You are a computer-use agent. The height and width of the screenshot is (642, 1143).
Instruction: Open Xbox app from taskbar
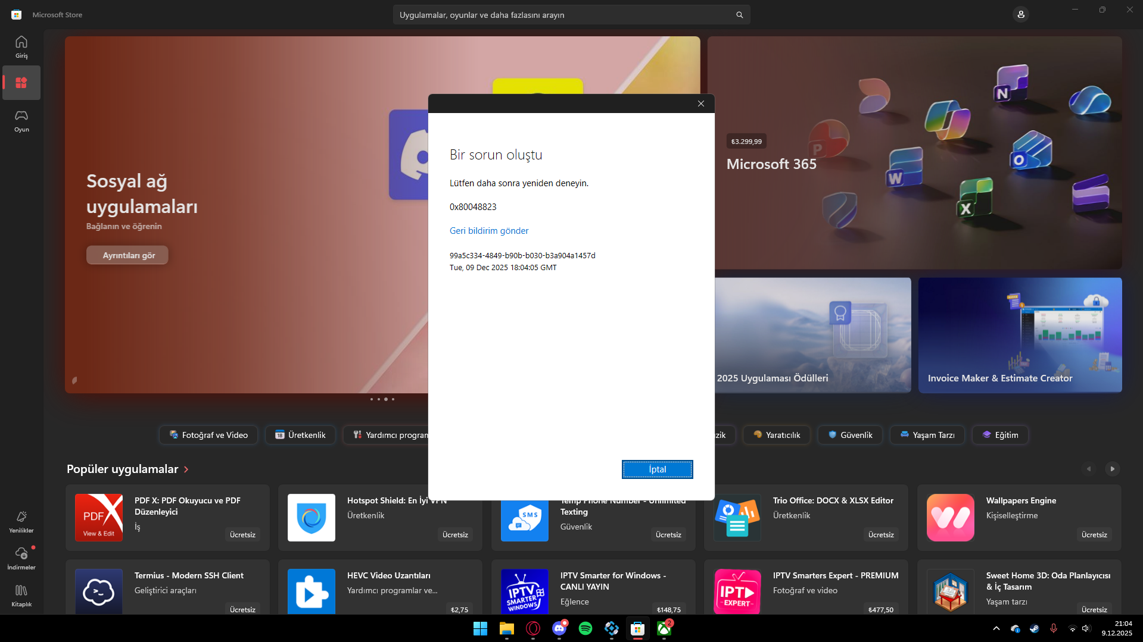[664, 628]
